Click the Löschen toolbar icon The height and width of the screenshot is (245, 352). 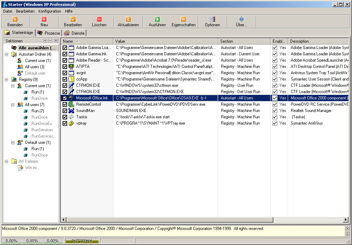99,19
